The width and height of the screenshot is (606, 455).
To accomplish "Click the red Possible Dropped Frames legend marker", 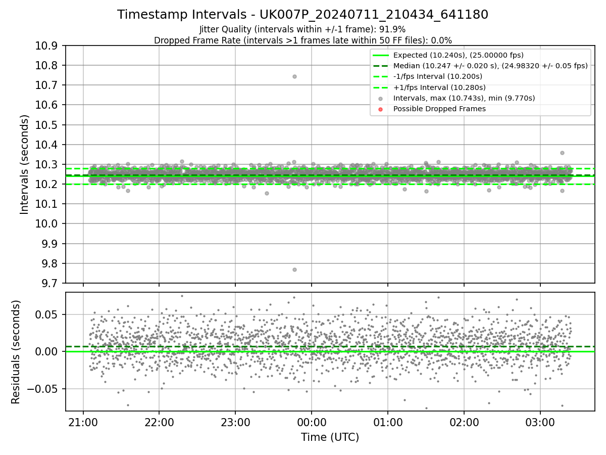I will coord(381,109).
